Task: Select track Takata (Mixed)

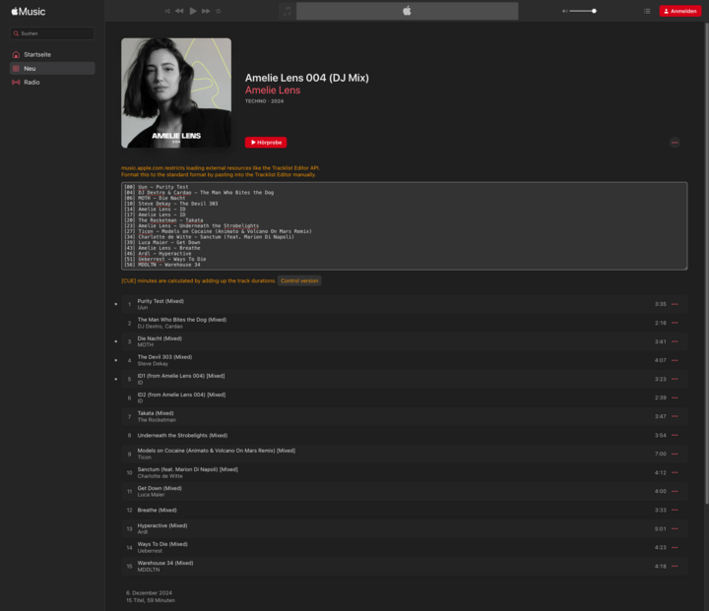Action: (x=405, y=416)
